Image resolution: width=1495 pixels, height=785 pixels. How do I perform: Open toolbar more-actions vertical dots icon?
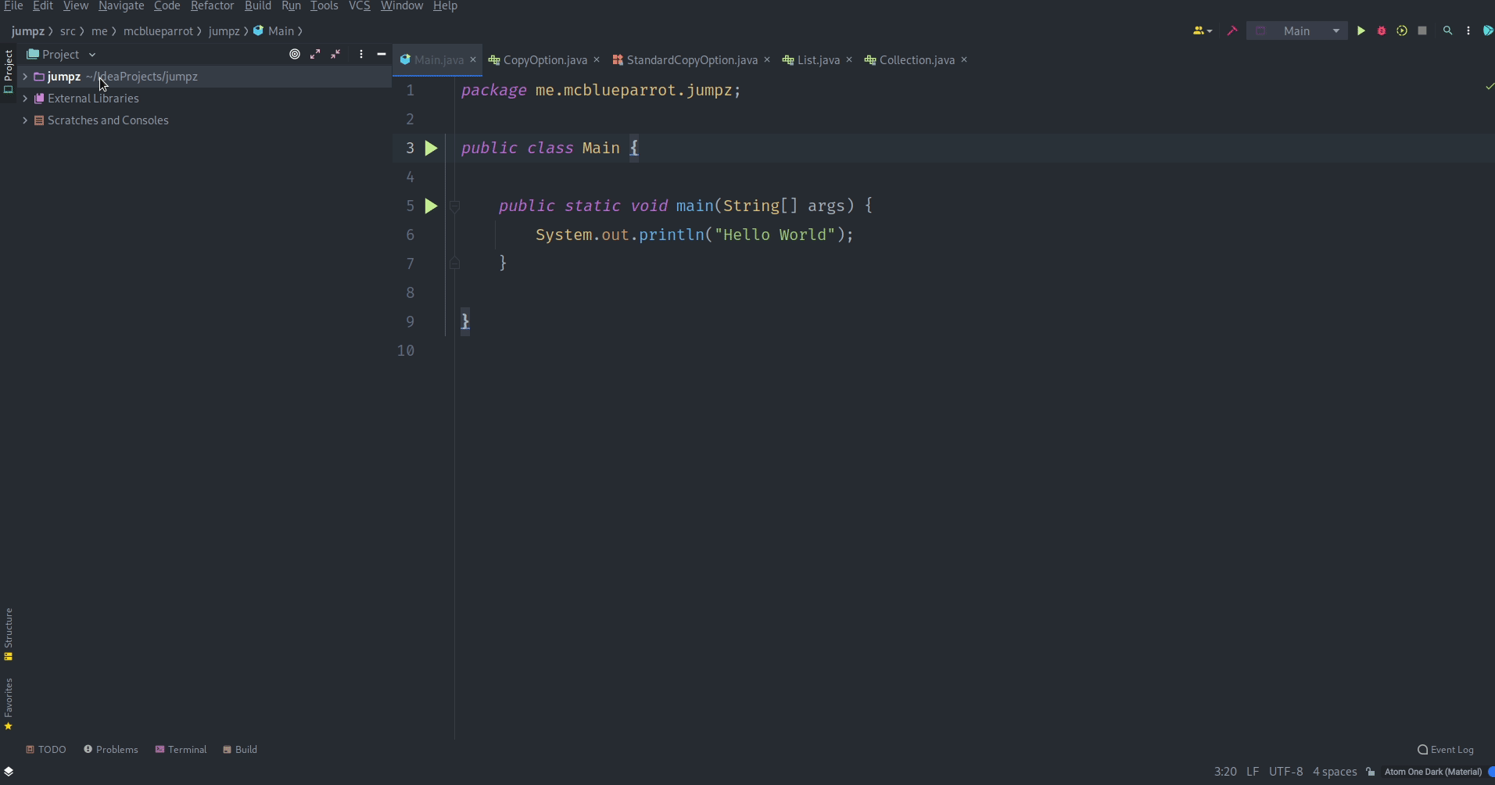point(1468,31)
